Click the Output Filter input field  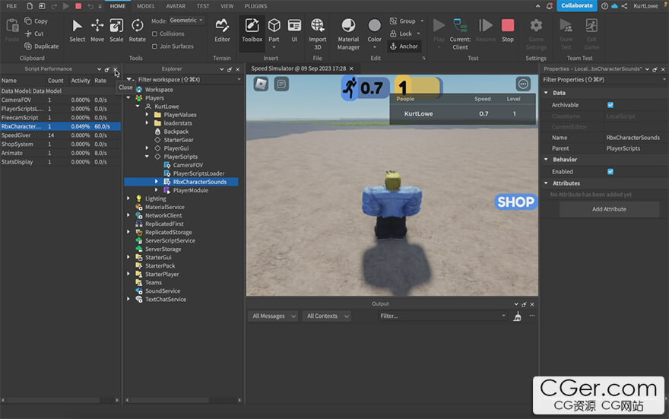pyautogui.click(x=442, y=316)
